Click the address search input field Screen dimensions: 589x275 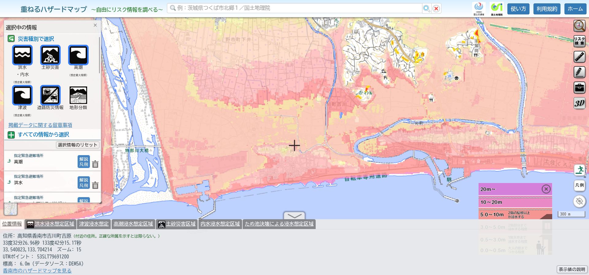pyautogui.click(x=294, y=8)
